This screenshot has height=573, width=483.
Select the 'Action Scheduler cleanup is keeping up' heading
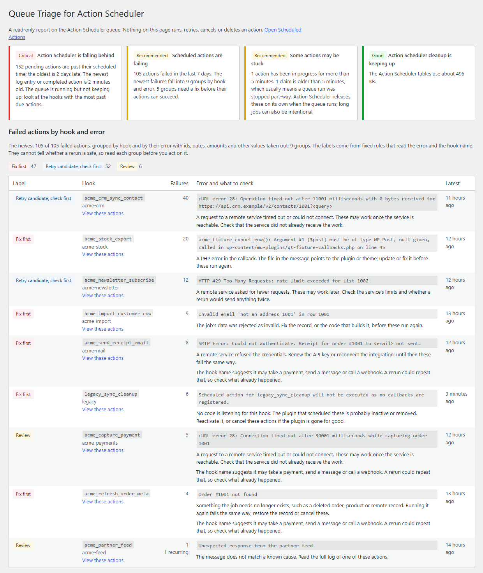point(411,60)
